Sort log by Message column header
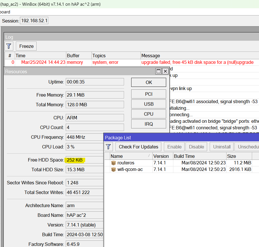Viewport: 259px width, 247px height. pos(200,56)
